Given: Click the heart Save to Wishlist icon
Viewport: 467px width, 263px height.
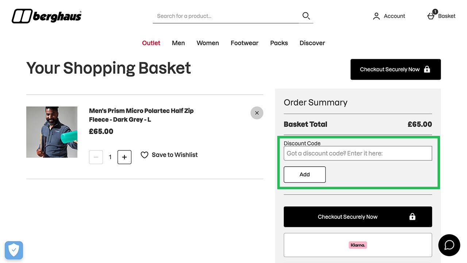Looking at the screenshot, I should click(x=144, y=155).
